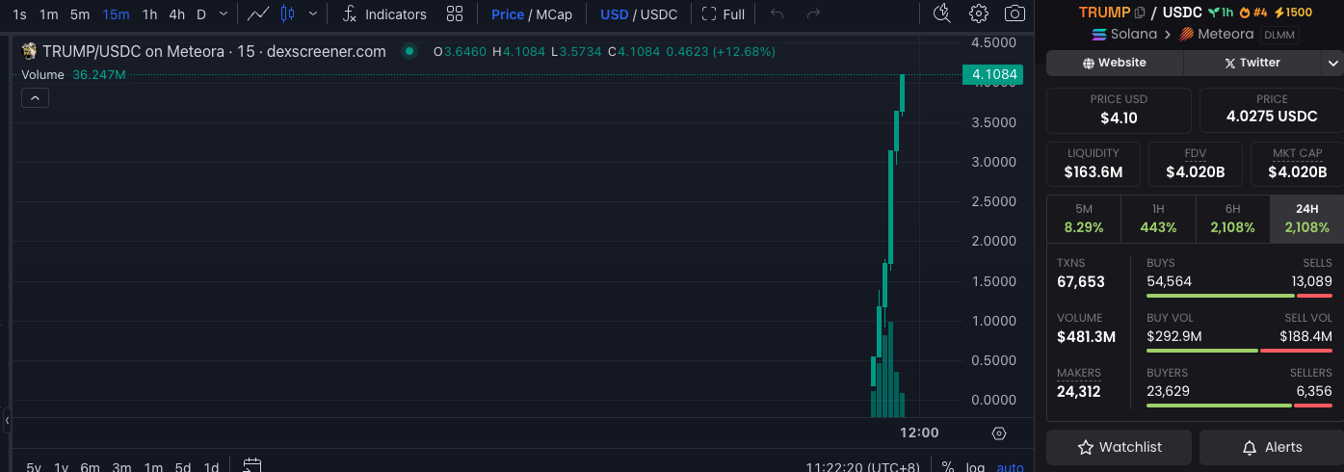Add the pair to Watchlist
The width and height of the screenshot is (1344, 472).
click(1119, 447)
